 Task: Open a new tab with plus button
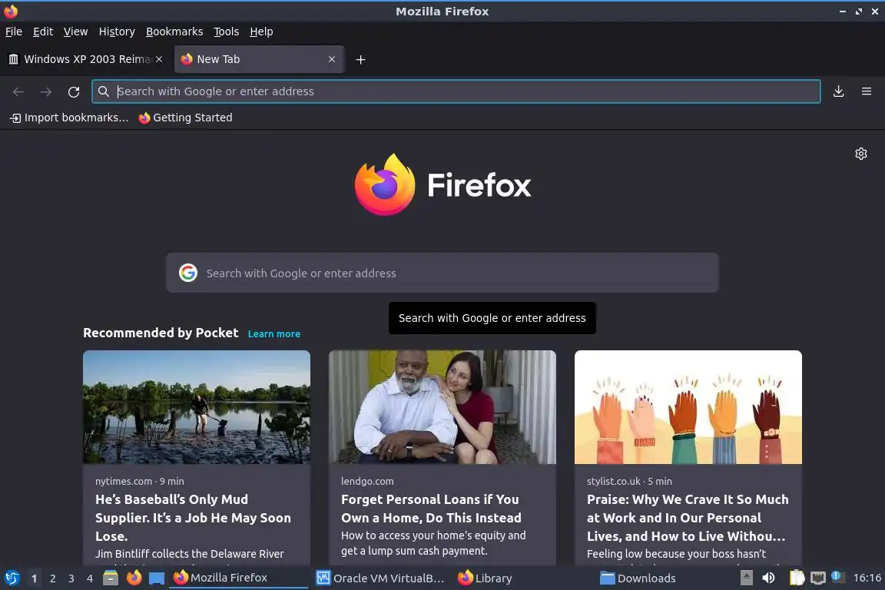point(360,59)
